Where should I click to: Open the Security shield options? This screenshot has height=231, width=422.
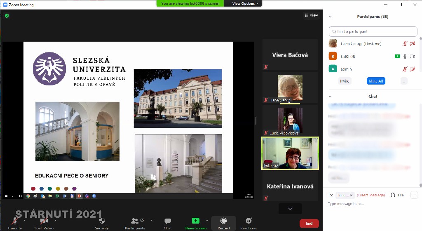[x=102, y=222]
